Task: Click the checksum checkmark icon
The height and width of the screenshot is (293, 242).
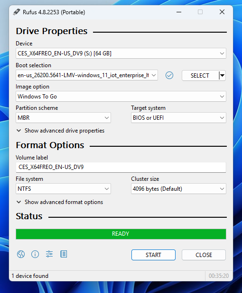Action: (x=169, y=75)
